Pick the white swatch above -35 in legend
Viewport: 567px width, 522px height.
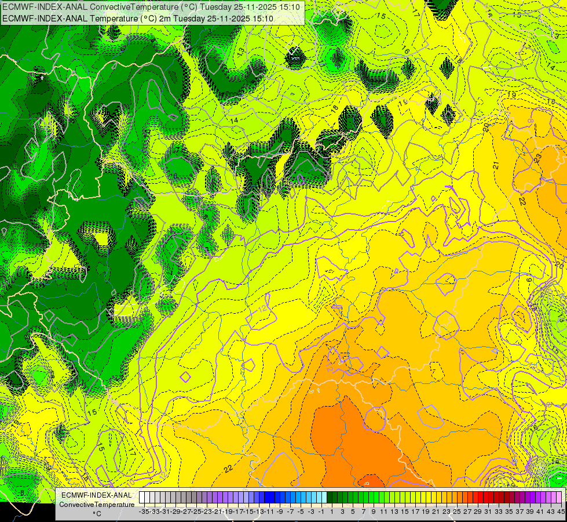pos(142,498)
